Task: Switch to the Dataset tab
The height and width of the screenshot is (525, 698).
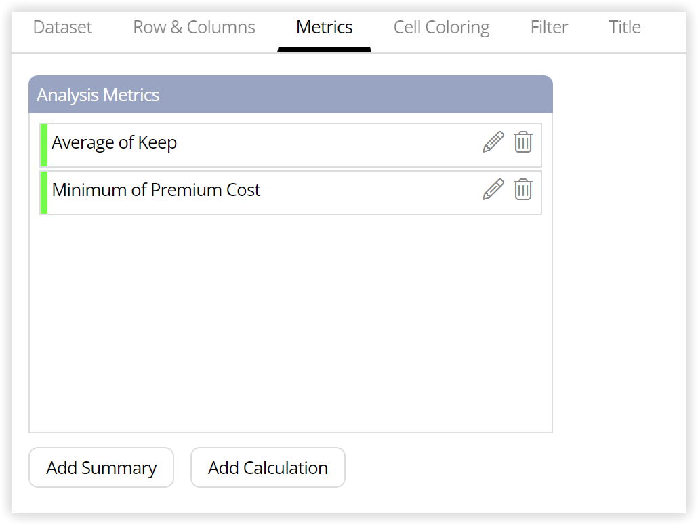Action: click(62, 28)
